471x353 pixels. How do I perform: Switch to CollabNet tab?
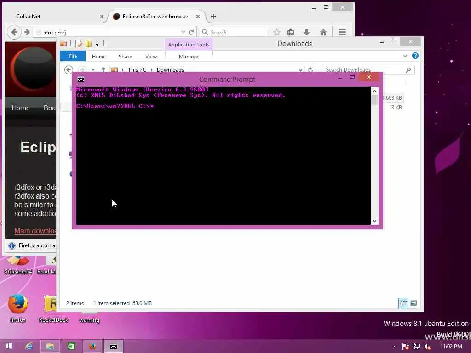click(x=56, y=17)
